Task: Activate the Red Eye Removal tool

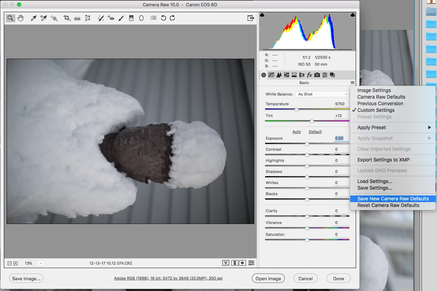Action: click(x=111, y=18)
